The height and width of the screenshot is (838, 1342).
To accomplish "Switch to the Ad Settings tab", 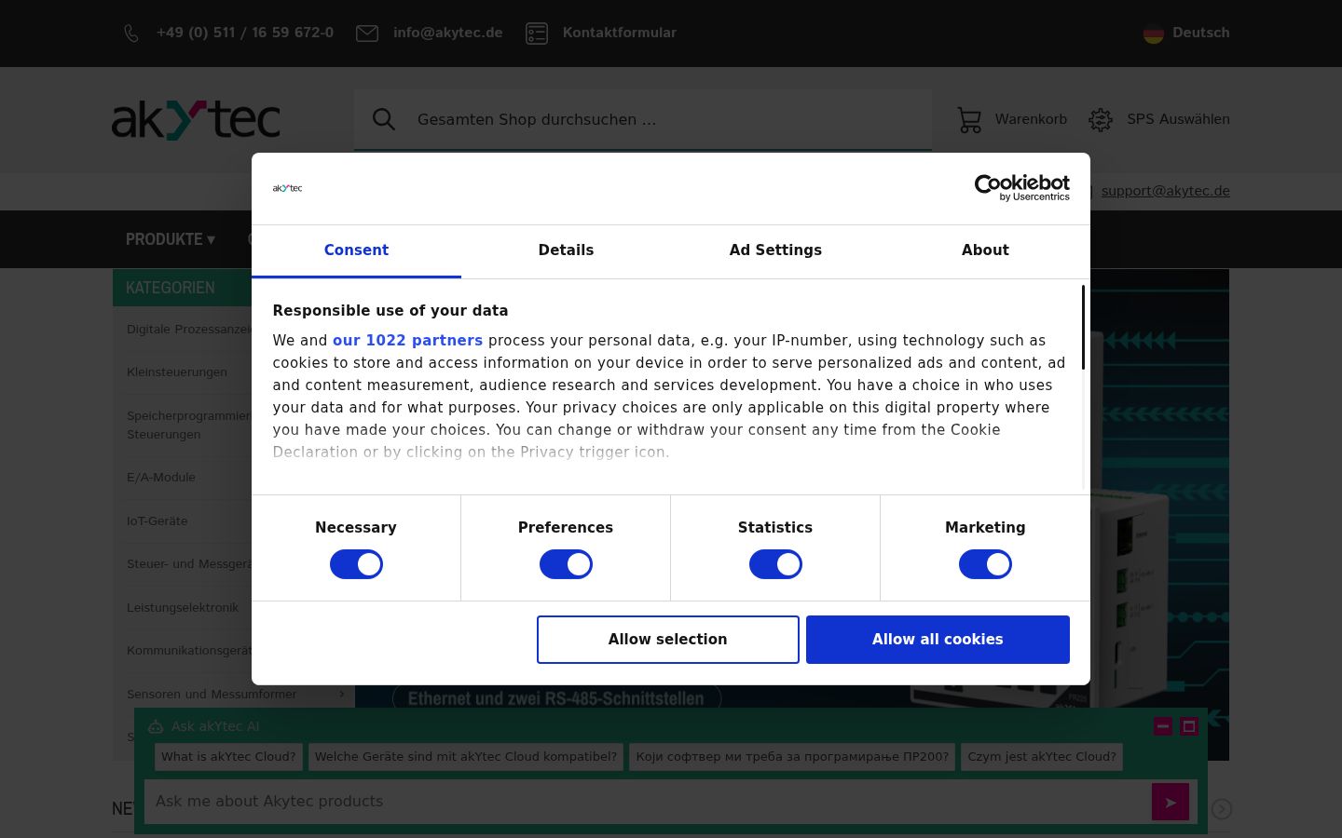I will pyautogui.click(x=775, y=250).
